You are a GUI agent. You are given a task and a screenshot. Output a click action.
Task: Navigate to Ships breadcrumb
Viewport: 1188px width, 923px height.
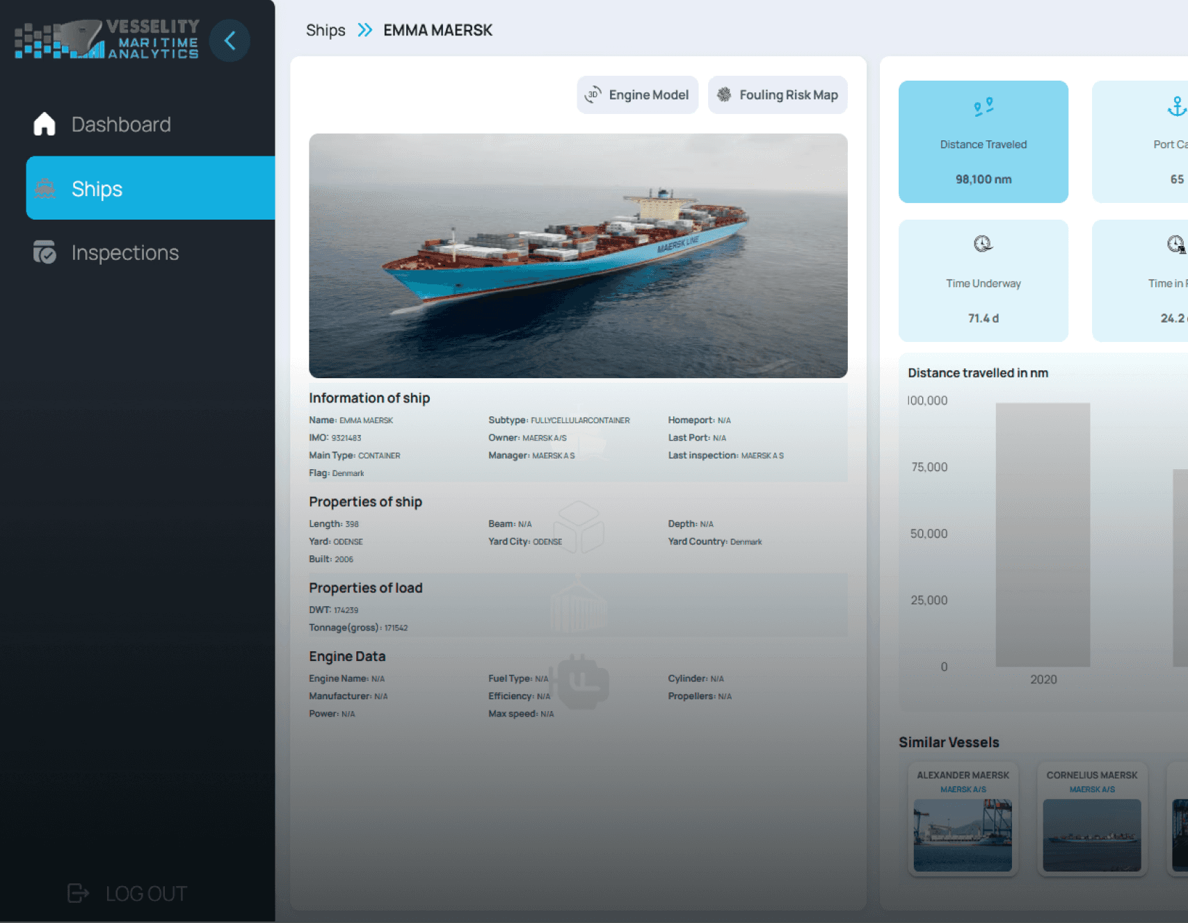pos(326,31)
